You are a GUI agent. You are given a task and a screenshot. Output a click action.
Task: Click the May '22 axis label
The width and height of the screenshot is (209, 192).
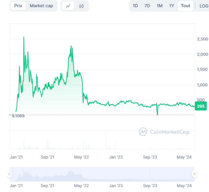pyautogui.click(x=82, y=157)
